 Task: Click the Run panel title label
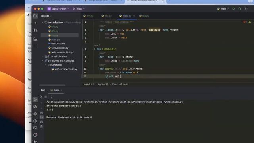(x=43, y=90)
